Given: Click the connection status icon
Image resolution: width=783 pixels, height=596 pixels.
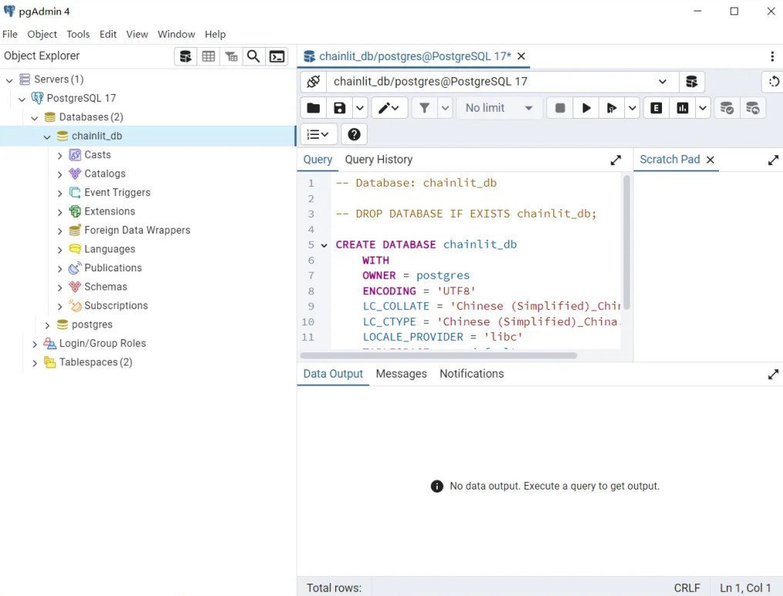Looking at the screenshot, I should click(x=314, y=82).
